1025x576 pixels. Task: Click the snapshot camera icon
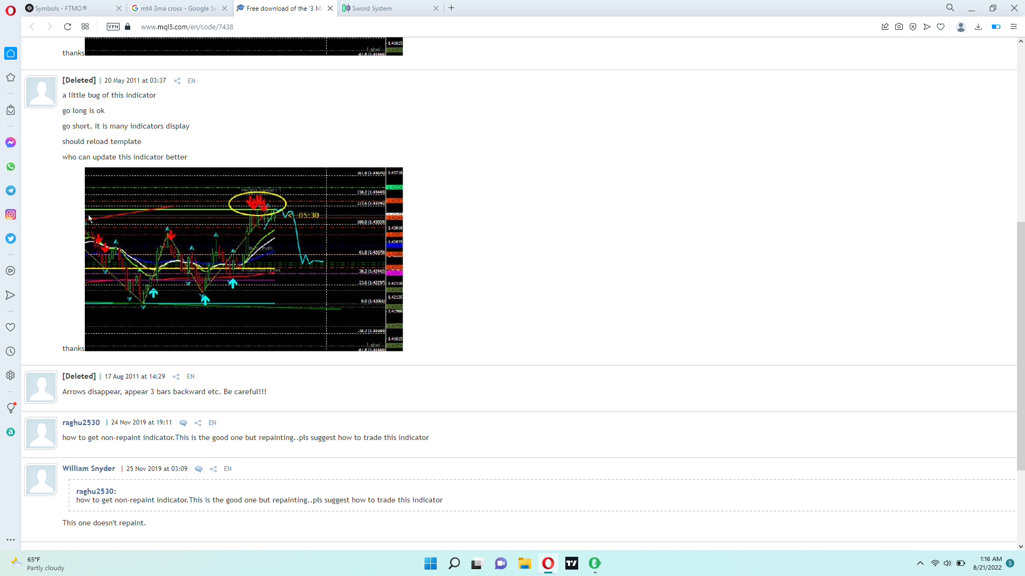(899, 27)
